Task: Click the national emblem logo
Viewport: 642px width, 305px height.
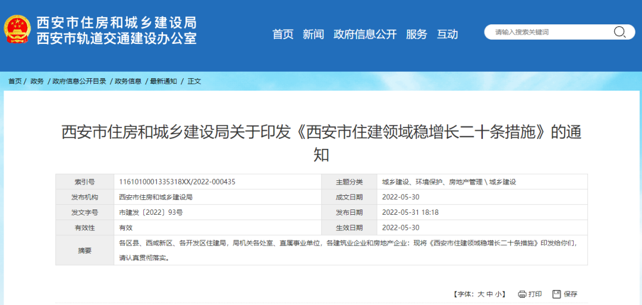Action: 18,30
